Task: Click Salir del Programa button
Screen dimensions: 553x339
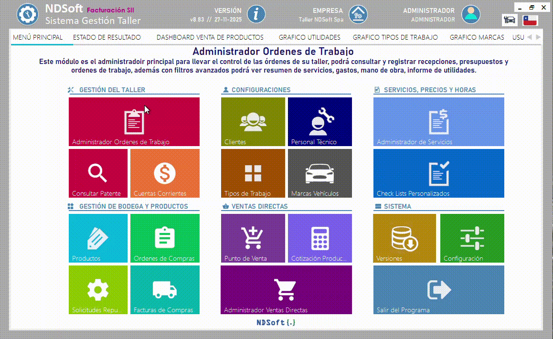Action: tap(438, 290)
